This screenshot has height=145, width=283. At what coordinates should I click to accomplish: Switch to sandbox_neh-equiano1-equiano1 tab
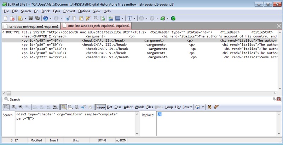tap(31, 26)
